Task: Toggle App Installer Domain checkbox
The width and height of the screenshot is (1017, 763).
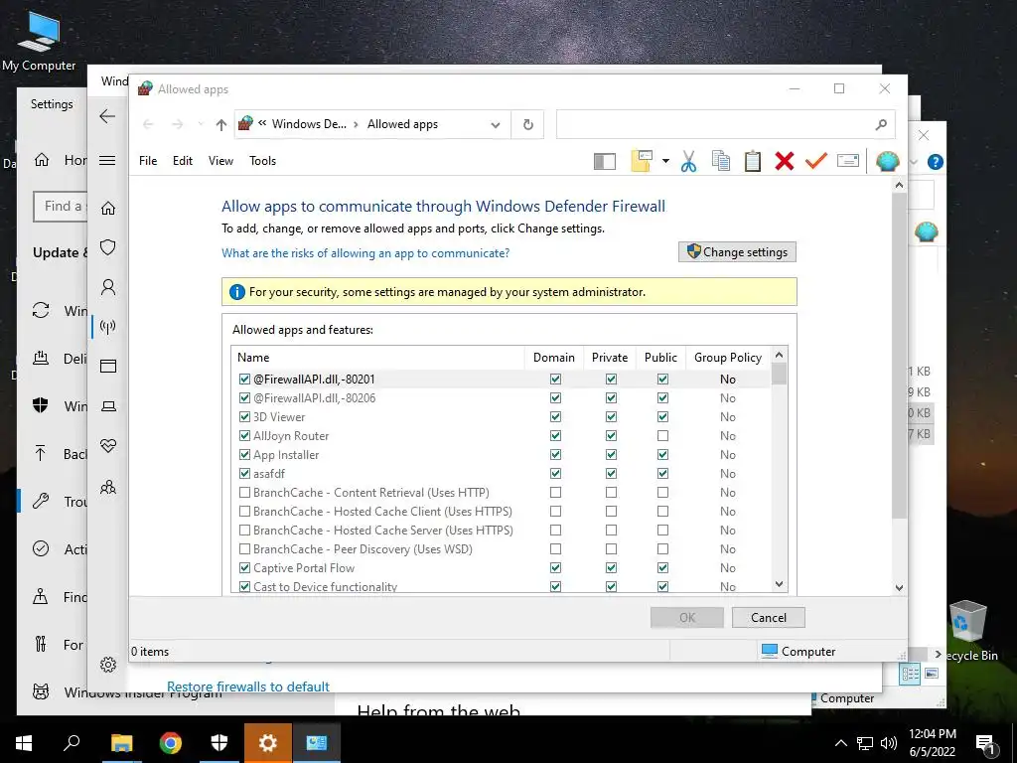Action: click(x=555, y=454)
